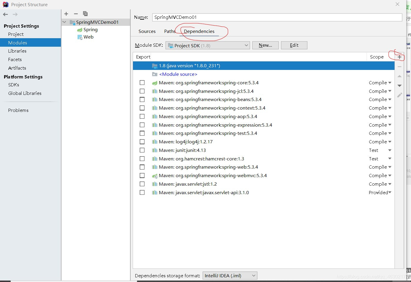This screenshot has height=282, width=411.
Task: Toggle export checkbox for spring-webmvc
Action: pos(142,176)
